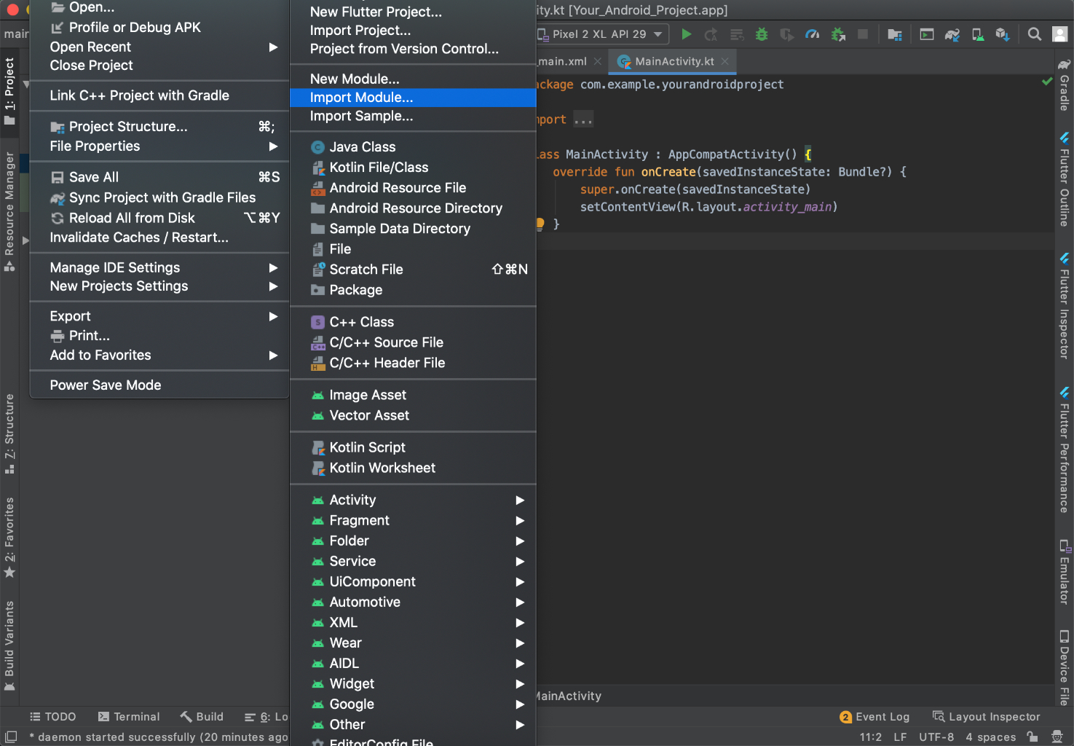Expand the Fragment submenu
The width and height of the screenshot is (1074, 746).
point(413,520)
